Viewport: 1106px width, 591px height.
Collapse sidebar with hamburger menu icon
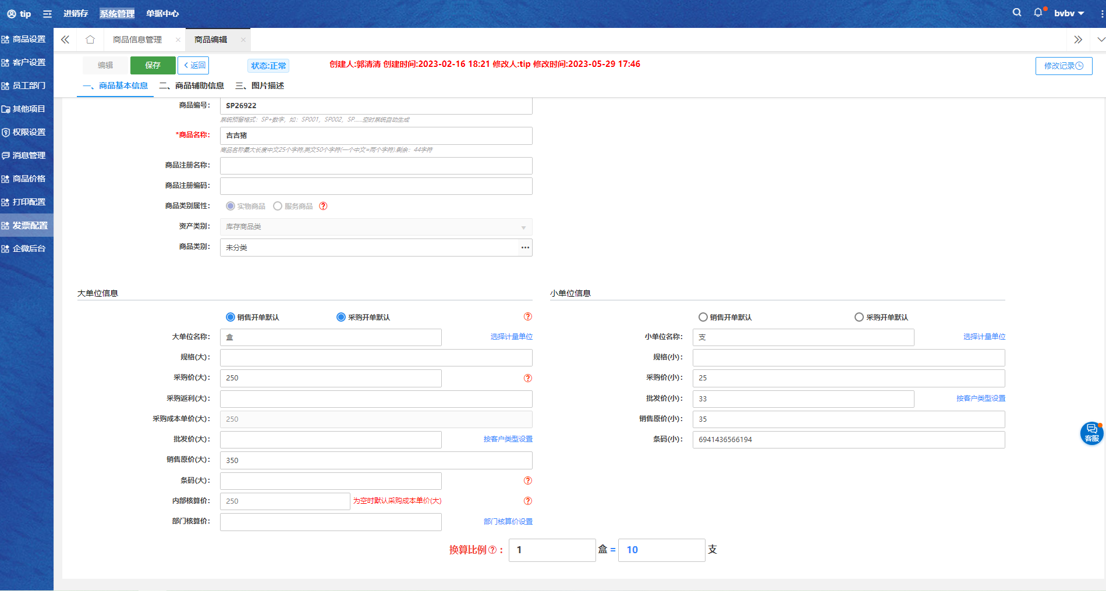tap(47, 14)
